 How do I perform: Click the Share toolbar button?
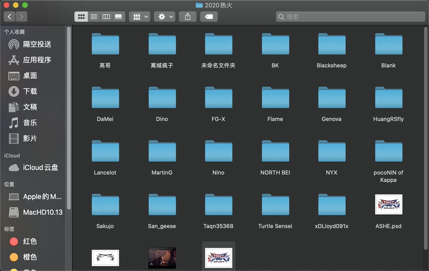click(188, 16)
